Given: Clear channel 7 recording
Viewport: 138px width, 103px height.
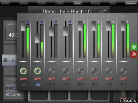Looking at the screenshot, I should click(x=109, y=79).
